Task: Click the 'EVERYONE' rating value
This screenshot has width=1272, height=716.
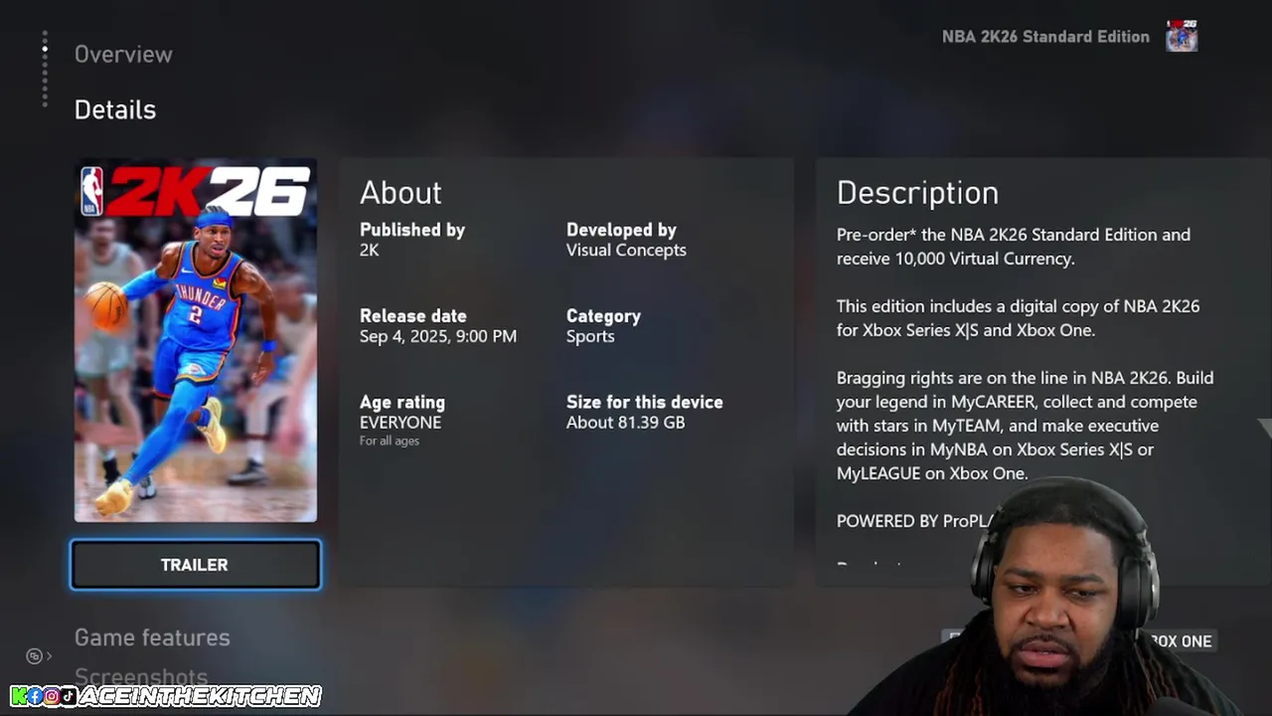Action: [400, 423]
